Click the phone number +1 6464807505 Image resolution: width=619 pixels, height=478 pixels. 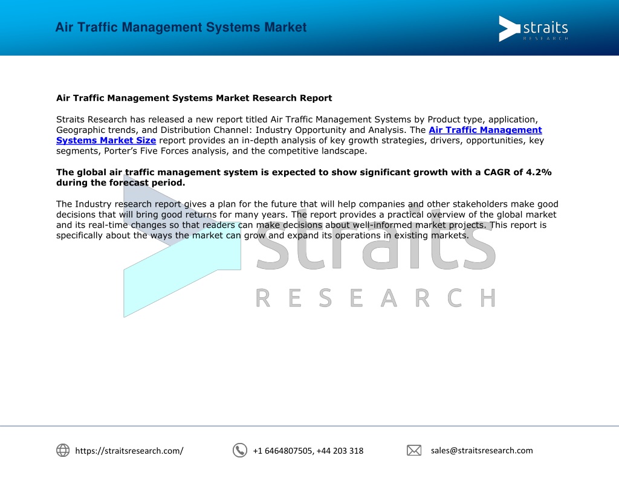coord(283,451)
